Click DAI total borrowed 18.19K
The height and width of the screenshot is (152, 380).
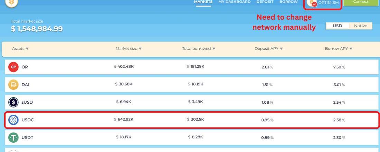[195, 84]
